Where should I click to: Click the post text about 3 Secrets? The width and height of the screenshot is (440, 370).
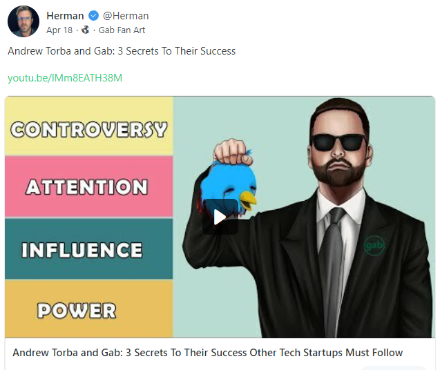click(x=122, y=51)
